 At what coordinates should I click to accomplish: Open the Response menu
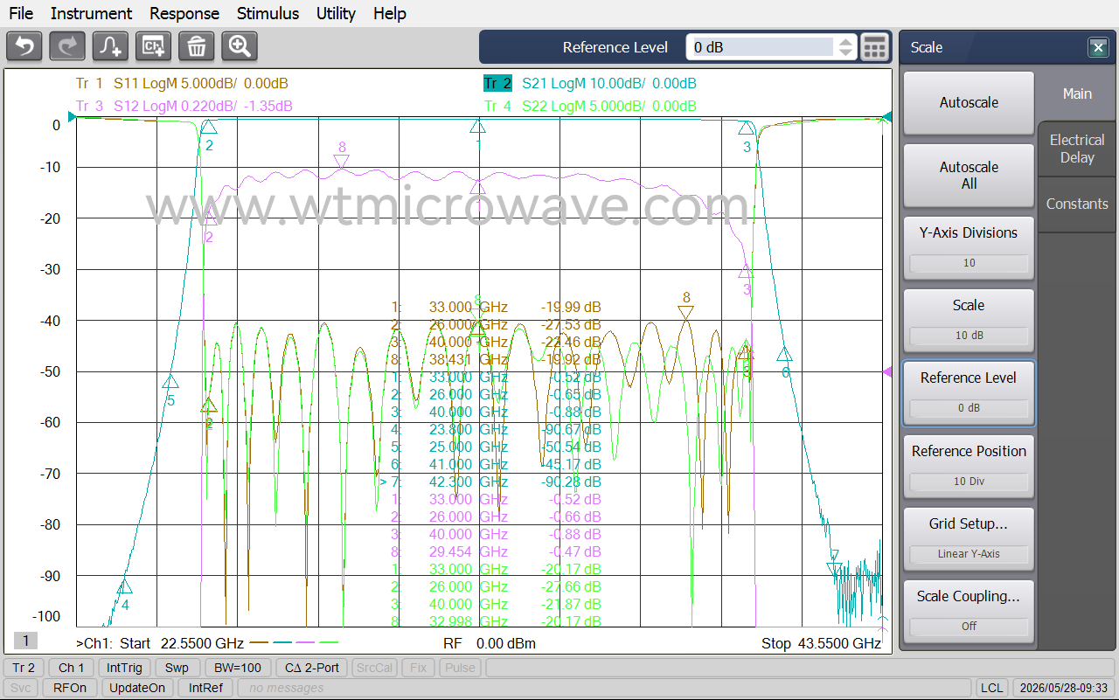[x=184, y=13]
